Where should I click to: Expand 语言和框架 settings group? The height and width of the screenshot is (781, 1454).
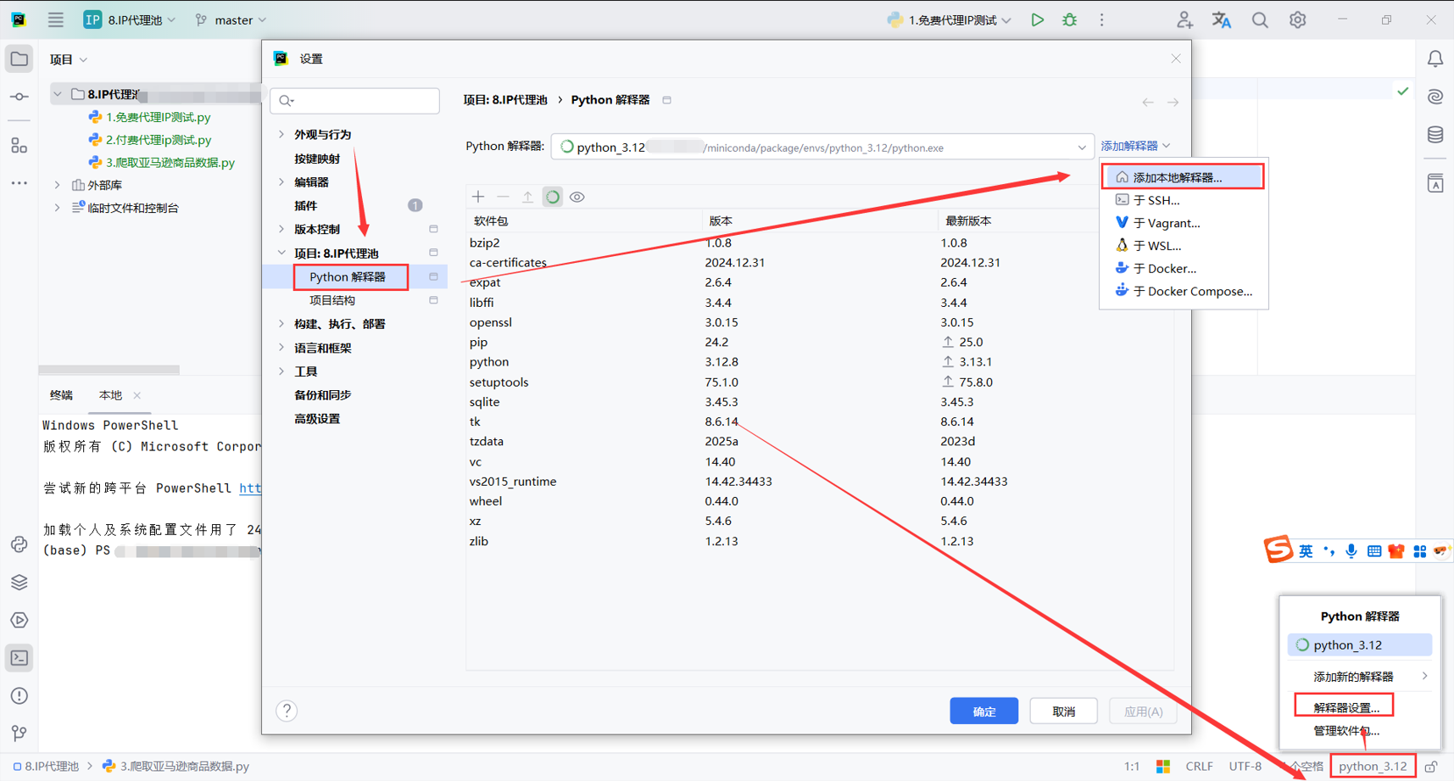pyautogui.click(x=281, y=348)
